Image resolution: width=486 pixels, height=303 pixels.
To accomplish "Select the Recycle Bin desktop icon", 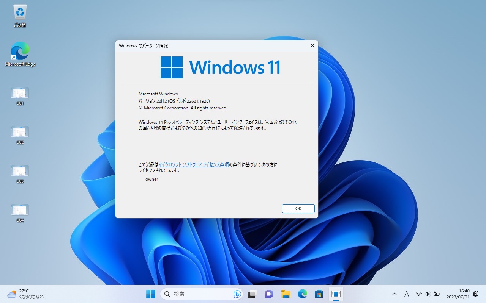I will click(20, 16).
